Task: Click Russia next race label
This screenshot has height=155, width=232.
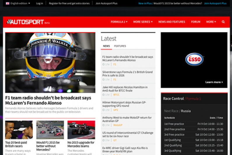Action: pyautogui.click(x=186, y=111)
